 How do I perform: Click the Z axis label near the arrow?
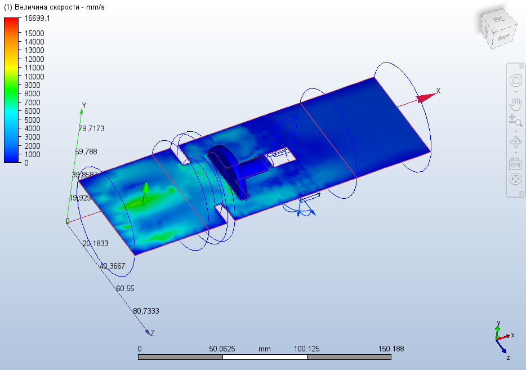(152, 333)
